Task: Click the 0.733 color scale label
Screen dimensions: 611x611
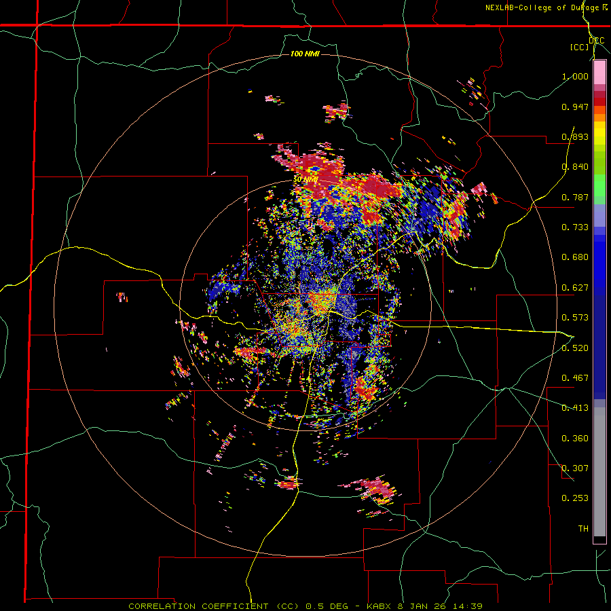Action: (575, 227)
